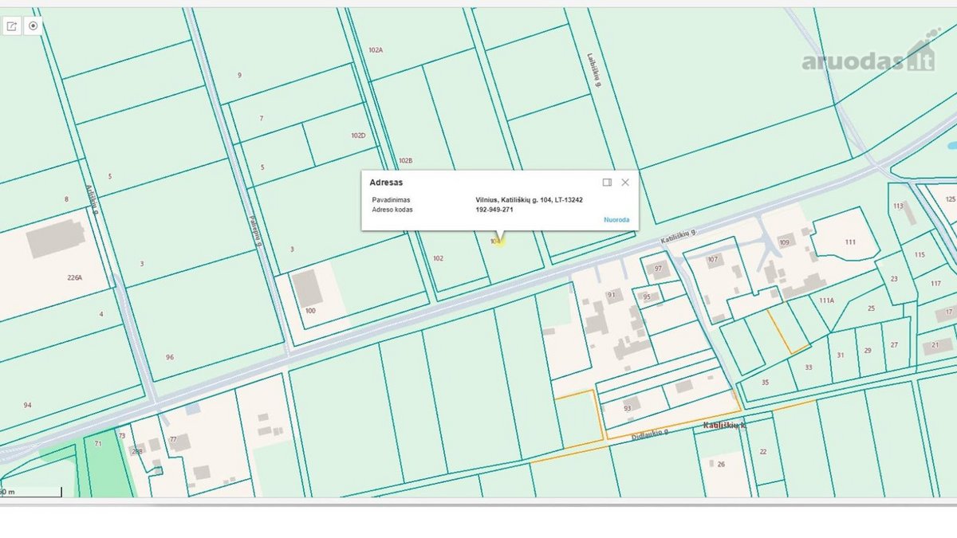957x538 pixels.
Task: Click parcel label 102B on the map
Action: coord(405,160)
